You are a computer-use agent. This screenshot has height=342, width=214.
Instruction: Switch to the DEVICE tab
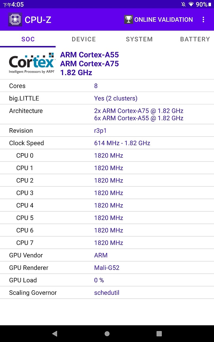coord(84,39)
